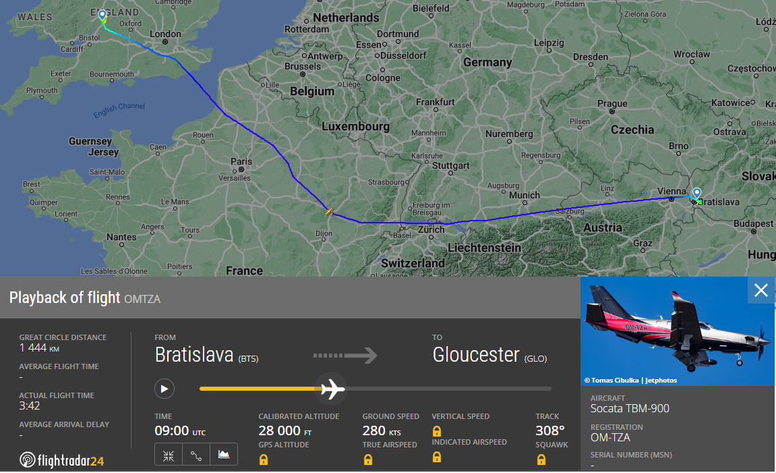Image resolution: width=776 pixels, height=473 pixels.
Task: Toggle the flight route path icon
Action: tap(196, 455)
